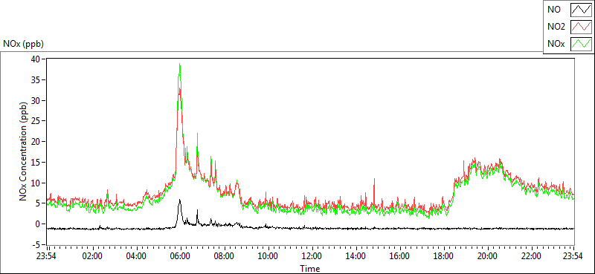Click the 23:54 end time label

(573, 255)
